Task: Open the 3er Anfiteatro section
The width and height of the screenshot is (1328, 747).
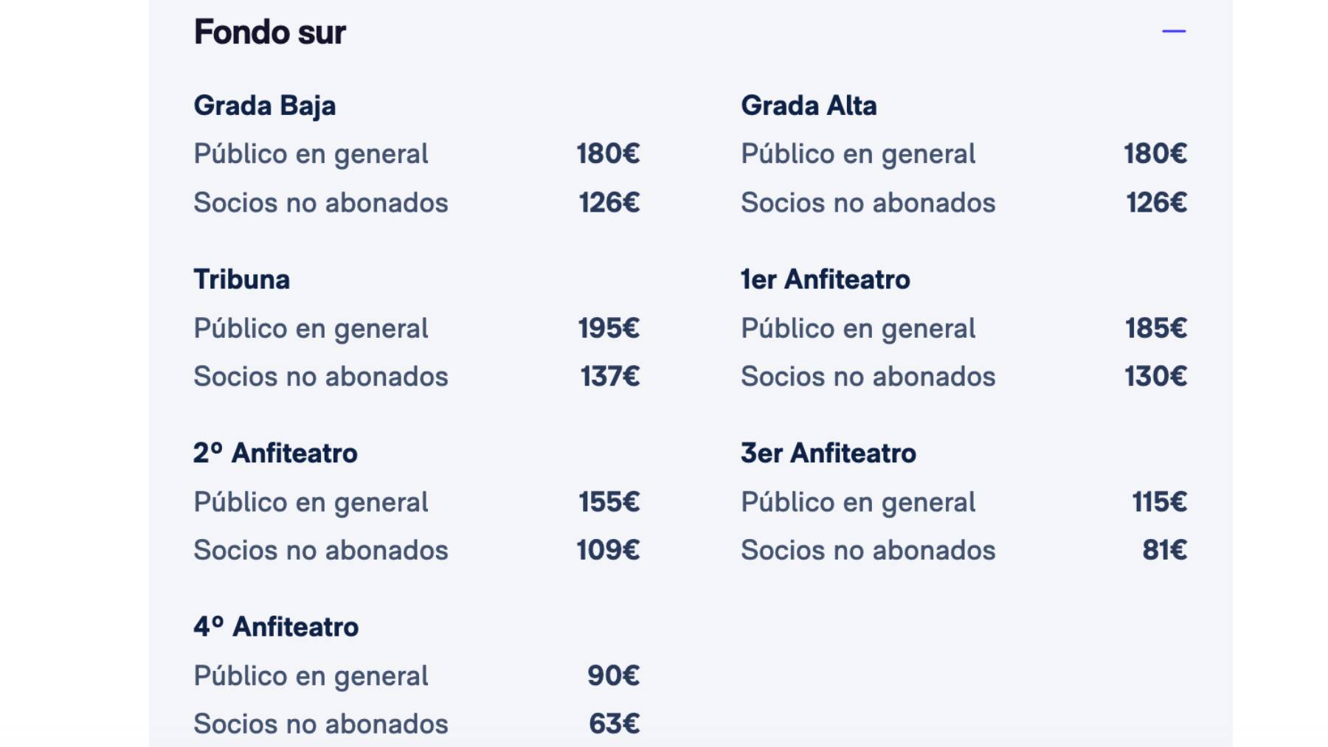Action: pyautogui.click(x=827, y=452)
